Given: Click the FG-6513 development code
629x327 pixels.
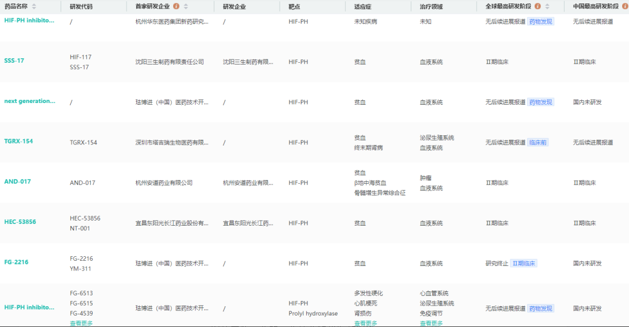Looking at the screenshot, I should pos(81,293).
